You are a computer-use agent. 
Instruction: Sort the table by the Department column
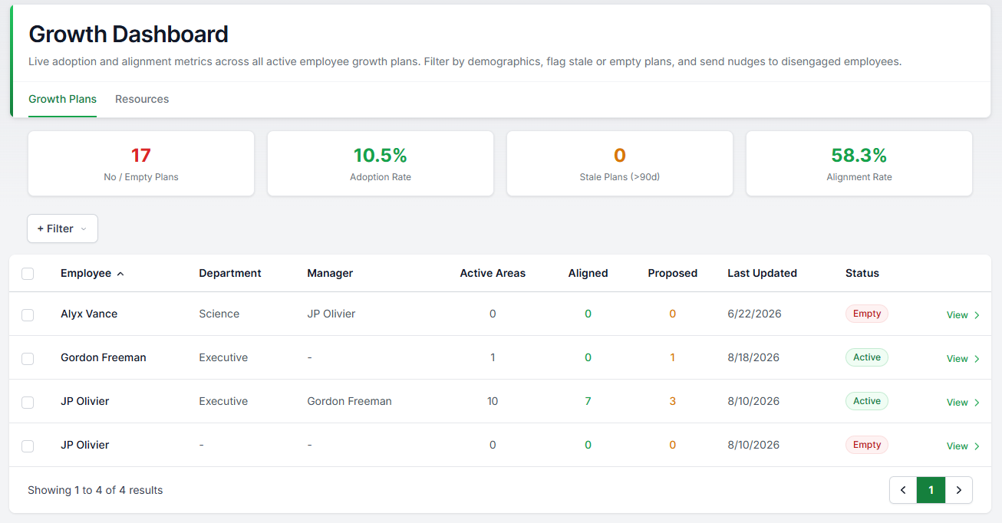coord(230,273)
